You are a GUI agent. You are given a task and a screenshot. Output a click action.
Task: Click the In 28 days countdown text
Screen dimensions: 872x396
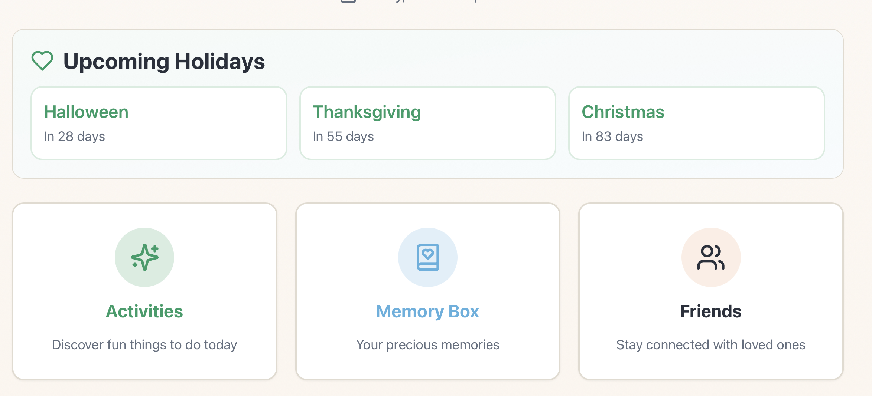coord(74,136)
